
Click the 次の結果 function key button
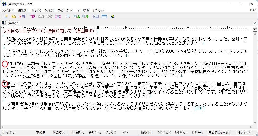(x=59, y=132)
